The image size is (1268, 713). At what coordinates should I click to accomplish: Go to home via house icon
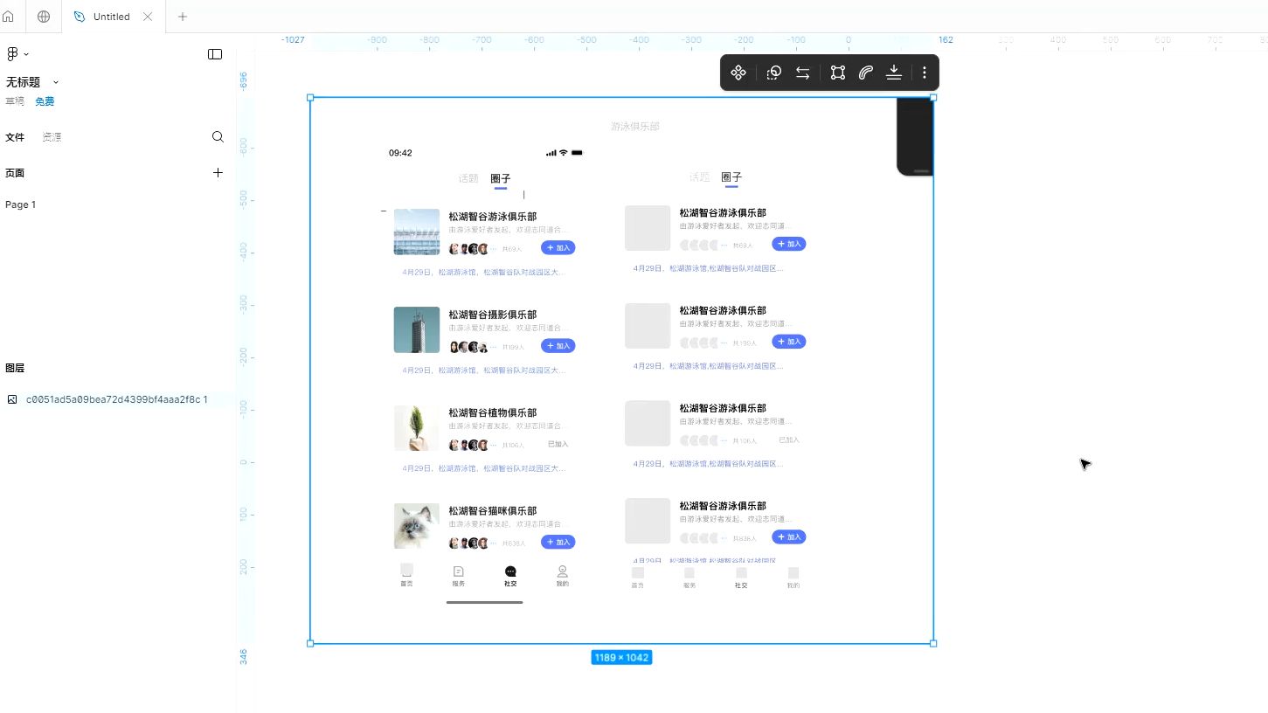click(x=9, y=17)
